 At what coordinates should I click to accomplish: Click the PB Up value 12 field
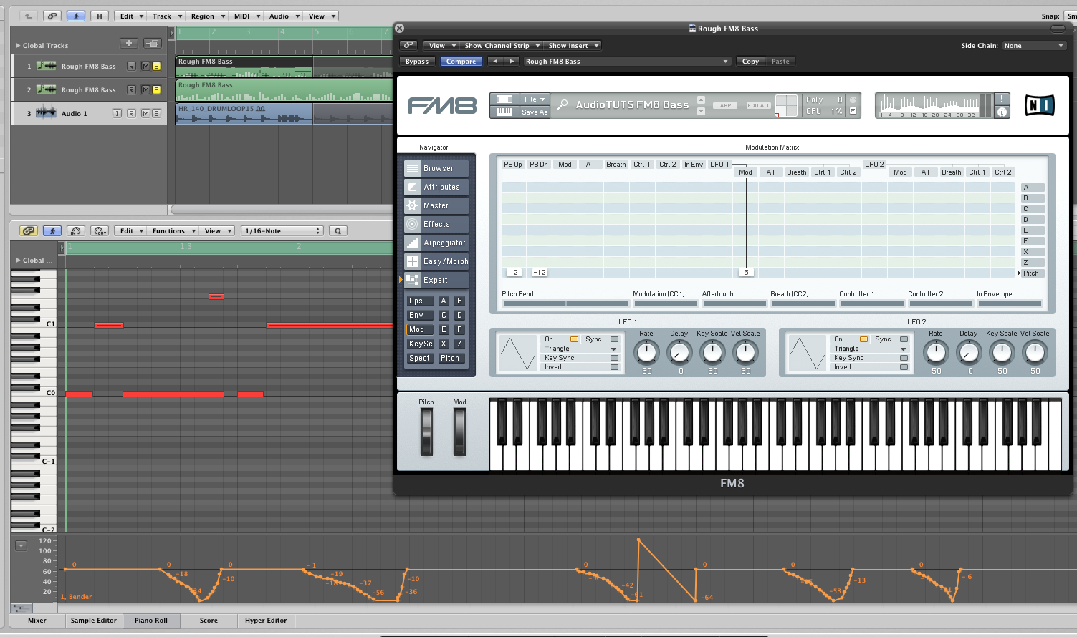tap(514, 273)
